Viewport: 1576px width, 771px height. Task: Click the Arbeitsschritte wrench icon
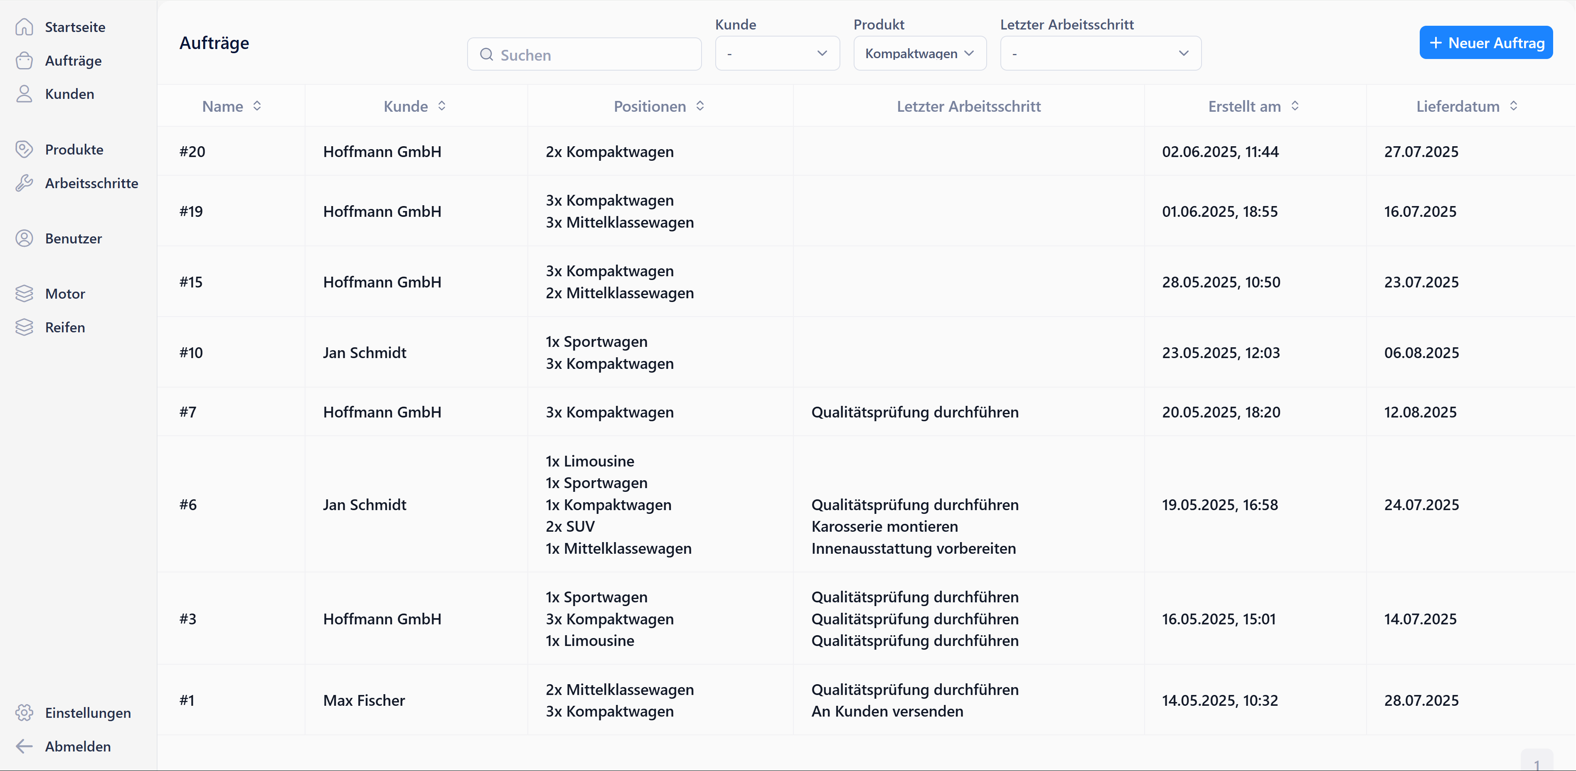[24, 183]
